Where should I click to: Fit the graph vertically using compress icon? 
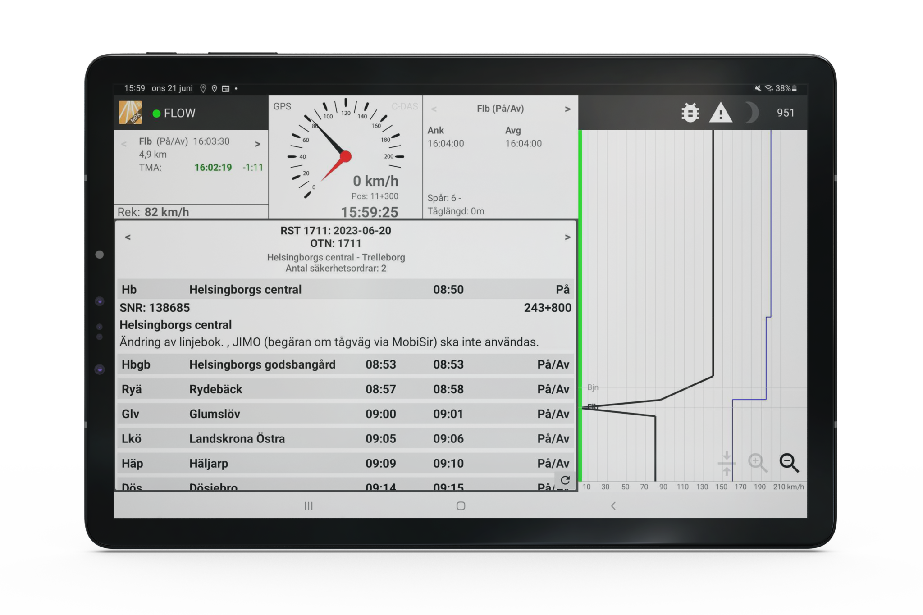click(727, 463)
